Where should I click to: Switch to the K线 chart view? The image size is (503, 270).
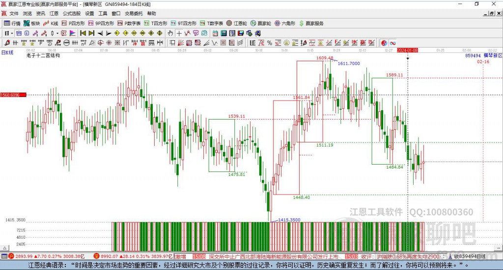coord(51,24)
